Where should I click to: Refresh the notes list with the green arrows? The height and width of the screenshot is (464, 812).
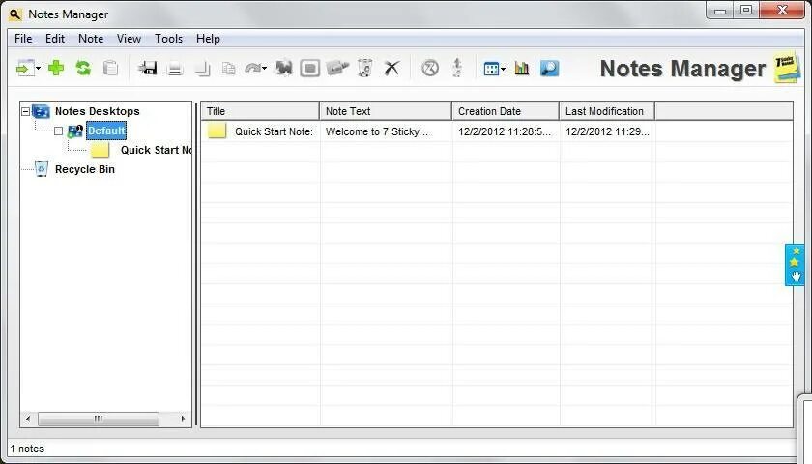pos(83,68)
